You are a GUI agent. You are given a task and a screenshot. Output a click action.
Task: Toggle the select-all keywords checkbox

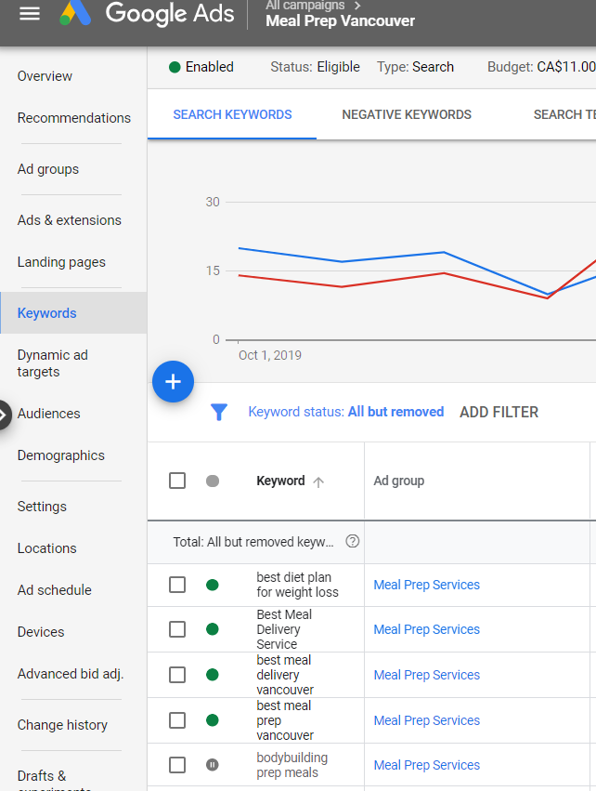[177, 481]
